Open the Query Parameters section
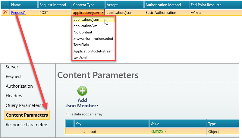 click(24, 105)
